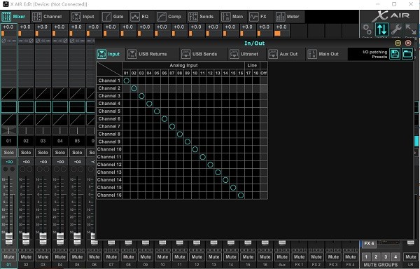Select Channel 4 to Analog Input 04 routing
The height and width of the screenshot is (269, 420).
click(x=149, y=104)
